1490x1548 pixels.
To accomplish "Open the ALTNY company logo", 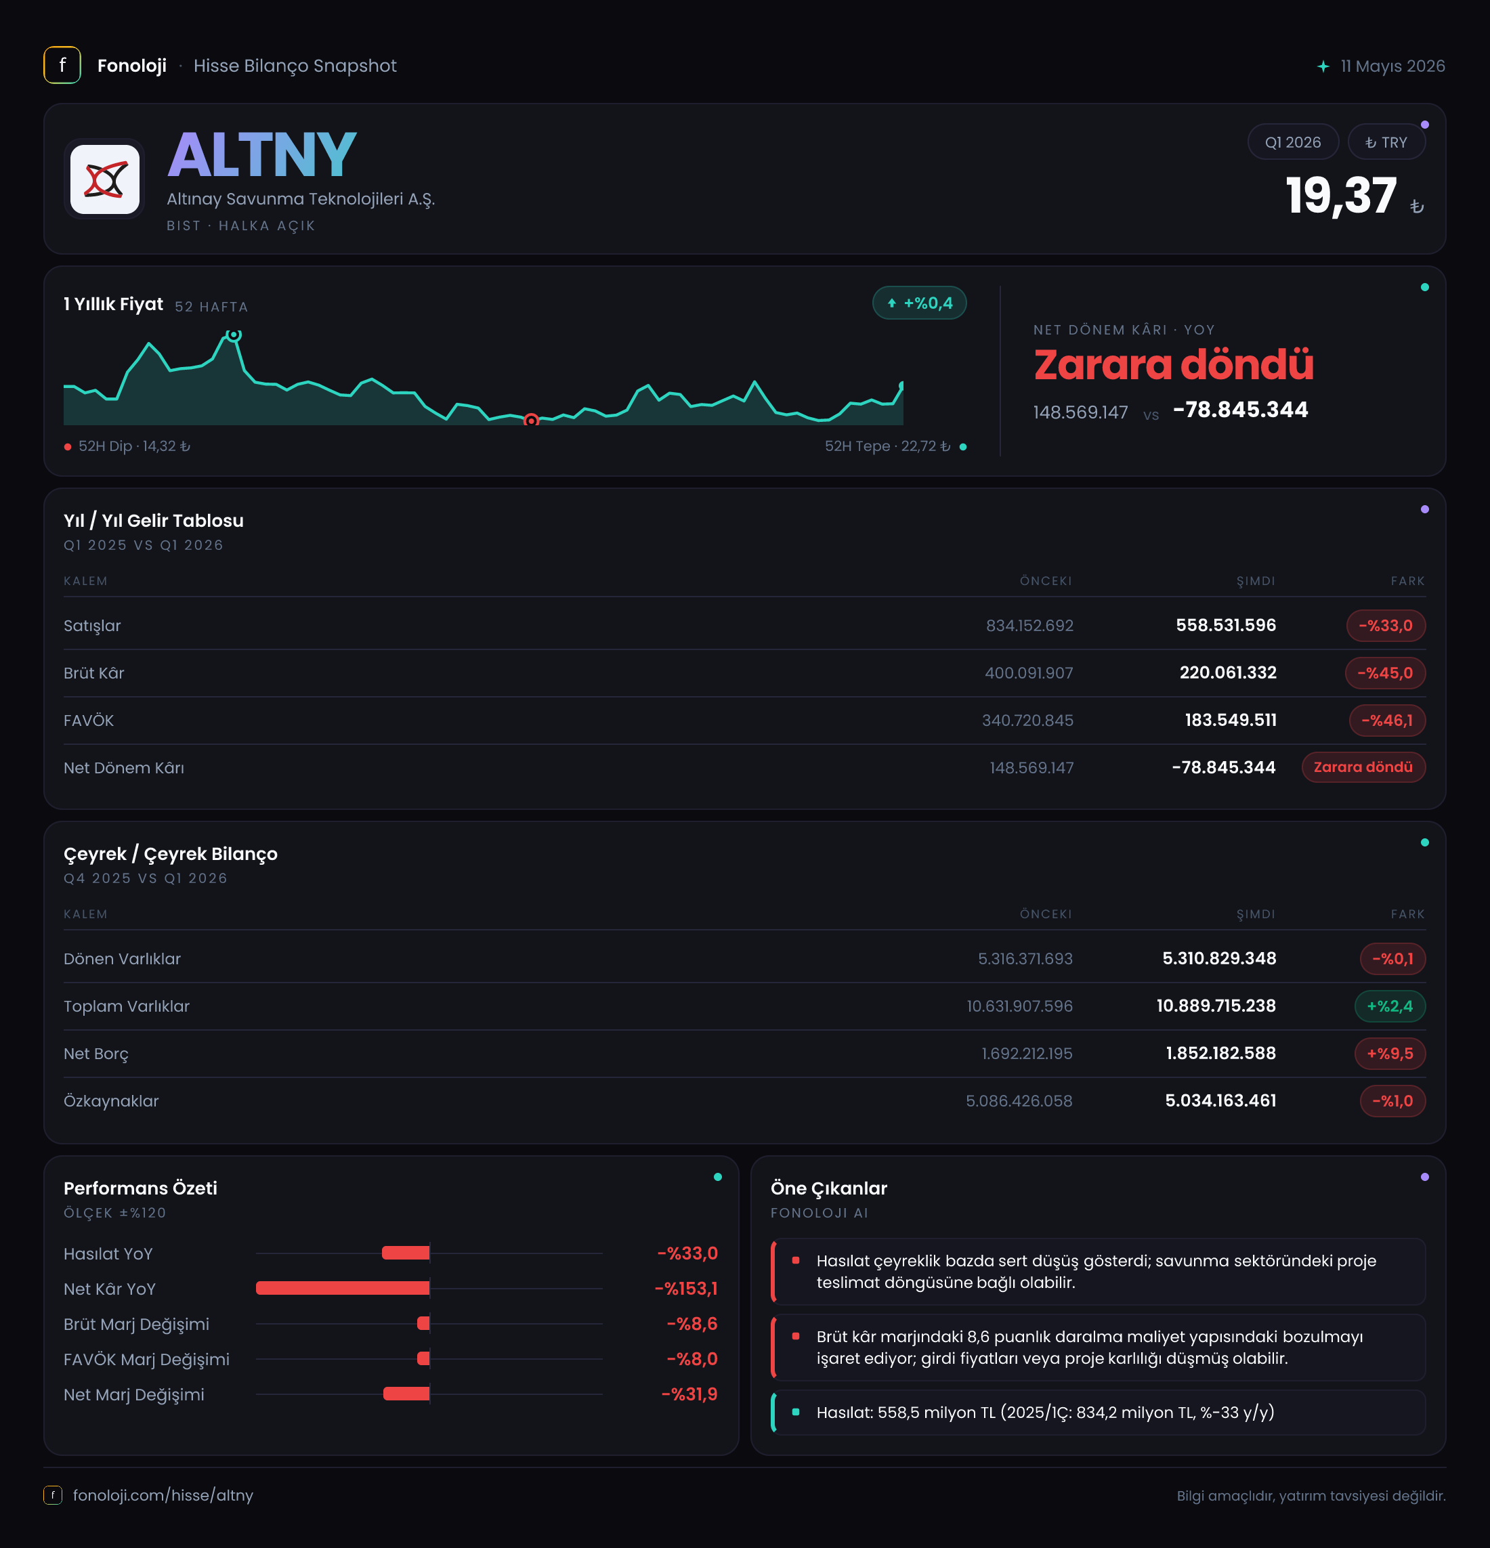I will pos(104,179).
